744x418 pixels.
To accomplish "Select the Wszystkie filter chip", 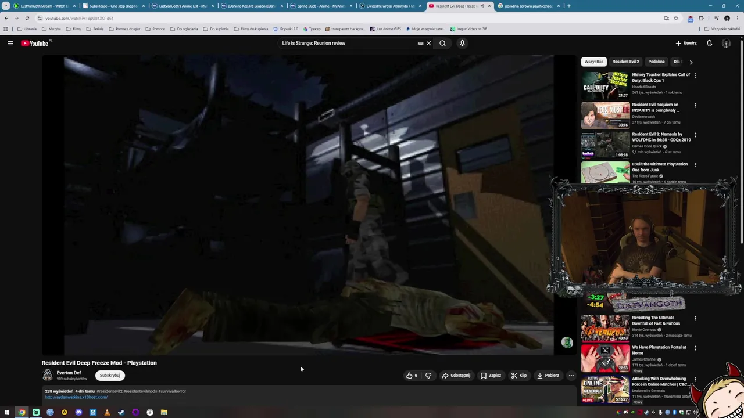I will coord(594,62).
